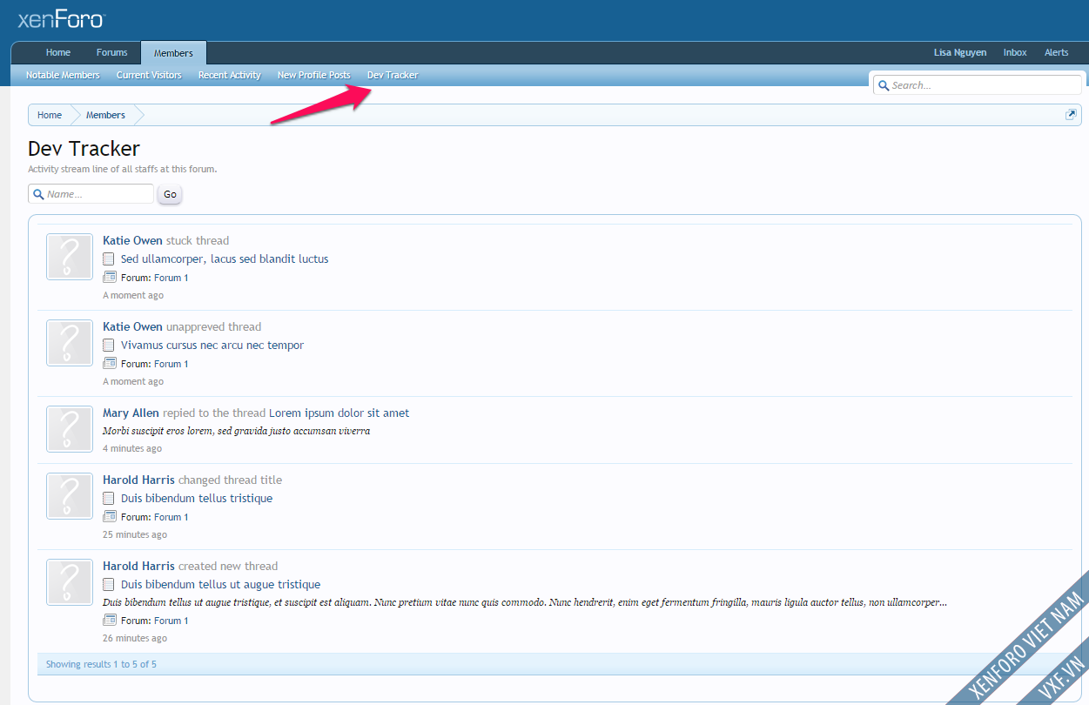Click the 'Dev Tracker' page heading
Screen dimensions: 1089x705
click(84, 149)
